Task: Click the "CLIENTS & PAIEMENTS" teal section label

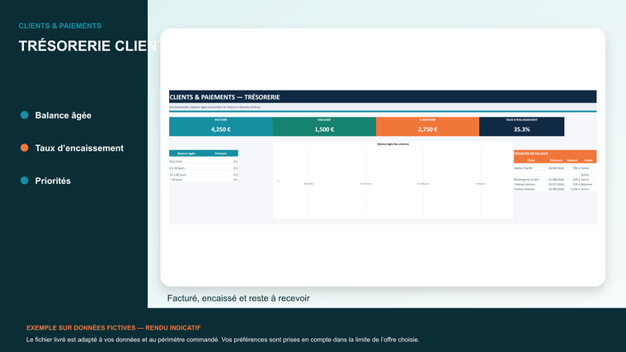Action: tap(60, 26)
